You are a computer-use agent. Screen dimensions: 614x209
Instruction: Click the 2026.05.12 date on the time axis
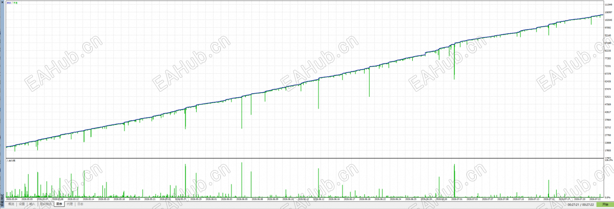73,199
